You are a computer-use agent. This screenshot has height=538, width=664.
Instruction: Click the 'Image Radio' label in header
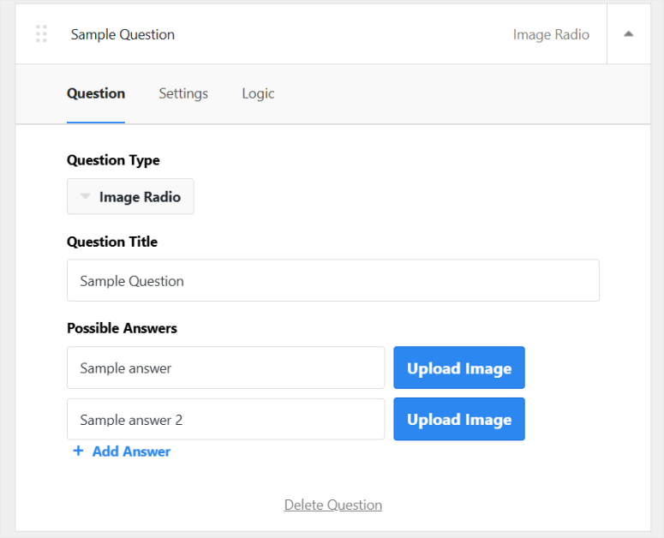click(x=551, y=35)
